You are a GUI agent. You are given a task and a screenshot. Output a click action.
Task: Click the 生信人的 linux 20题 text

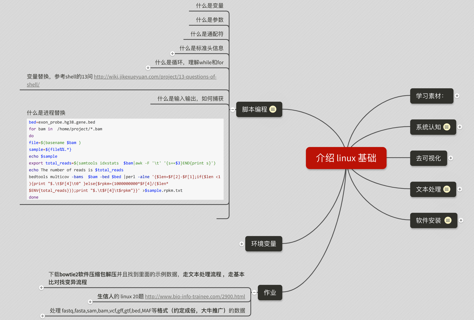tap(121, 297)
